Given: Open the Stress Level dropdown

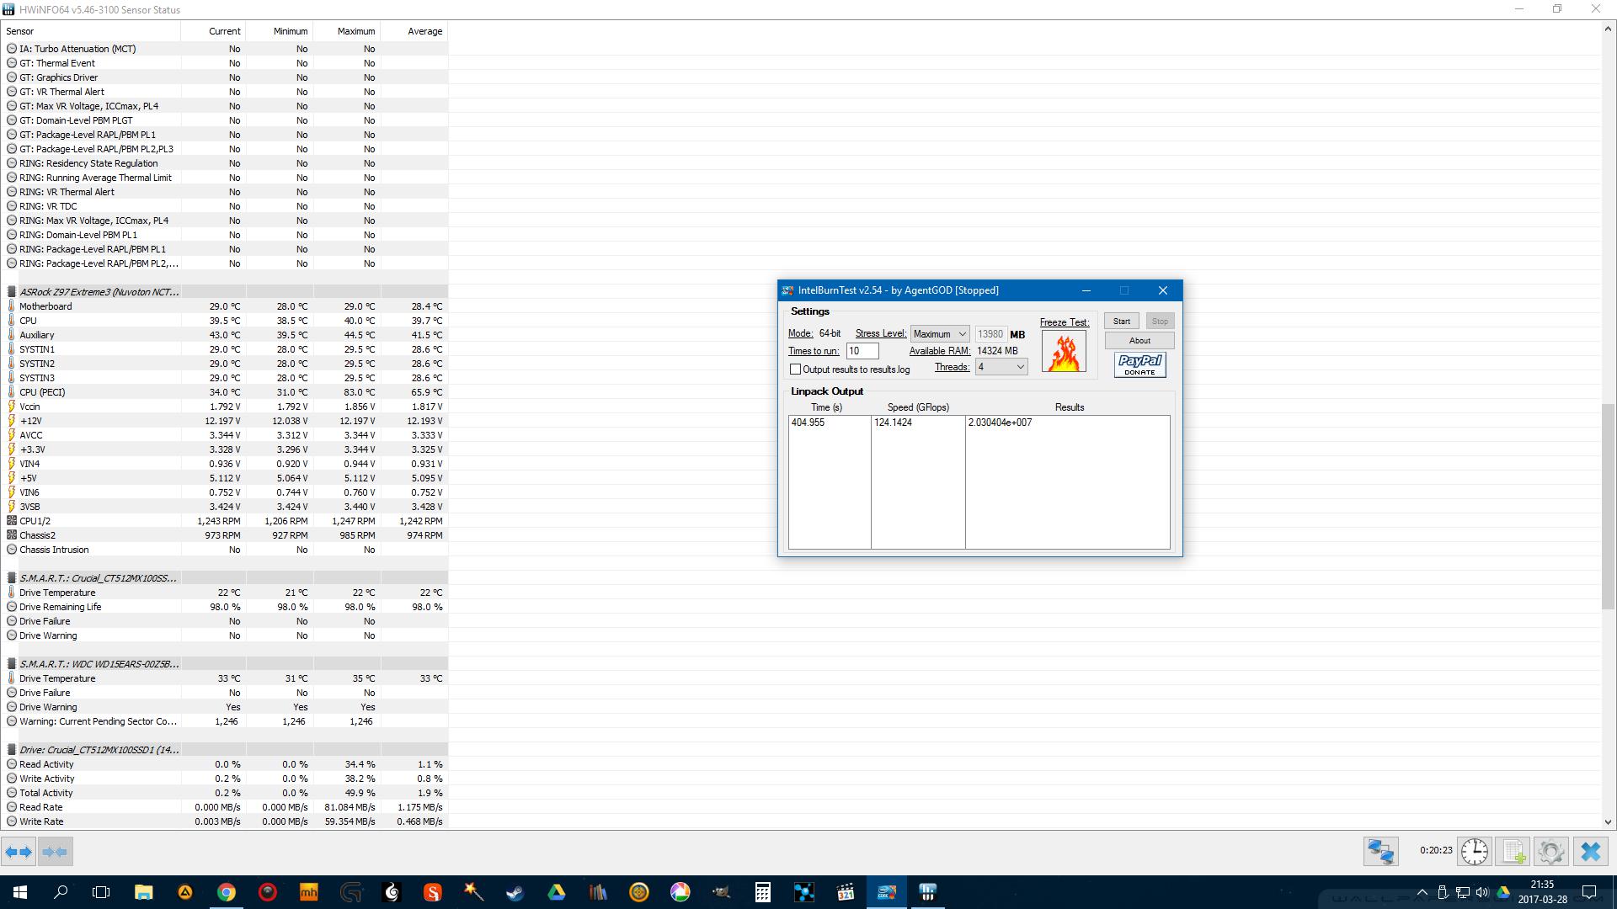Looking at the screenshot, I should coord(940,334).
